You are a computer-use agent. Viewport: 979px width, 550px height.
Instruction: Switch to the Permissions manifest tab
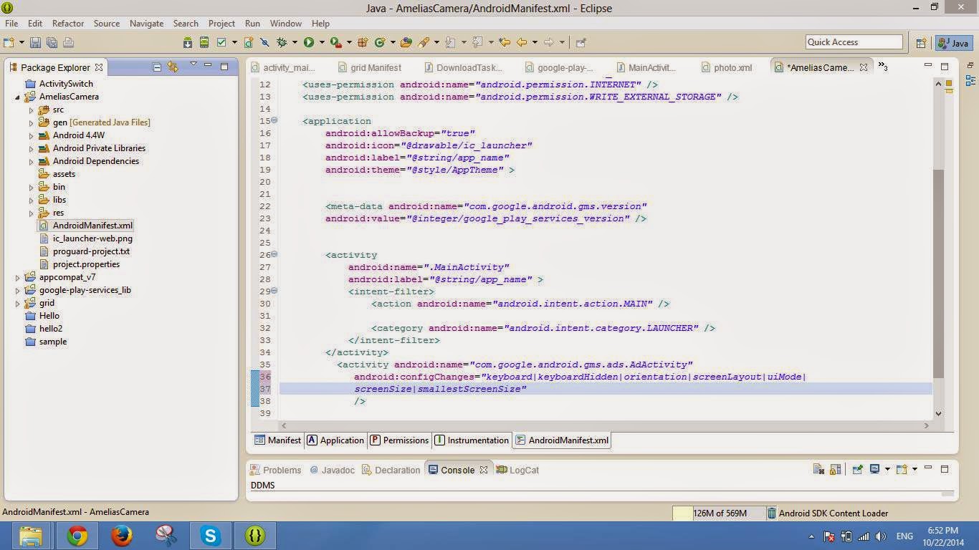(400, 440)
